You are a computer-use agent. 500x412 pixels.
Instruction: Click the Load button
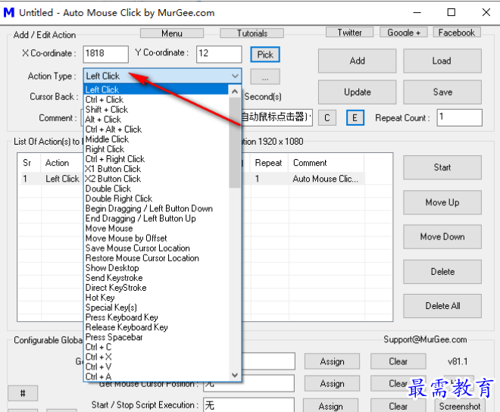[x=442, y=61]
